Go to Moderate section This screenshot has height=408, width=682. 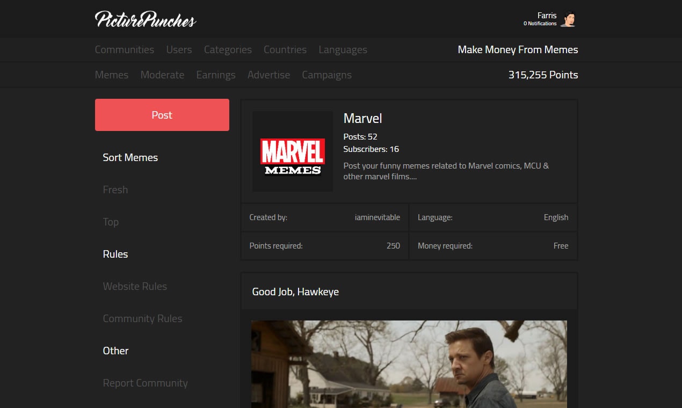point(162,75)
